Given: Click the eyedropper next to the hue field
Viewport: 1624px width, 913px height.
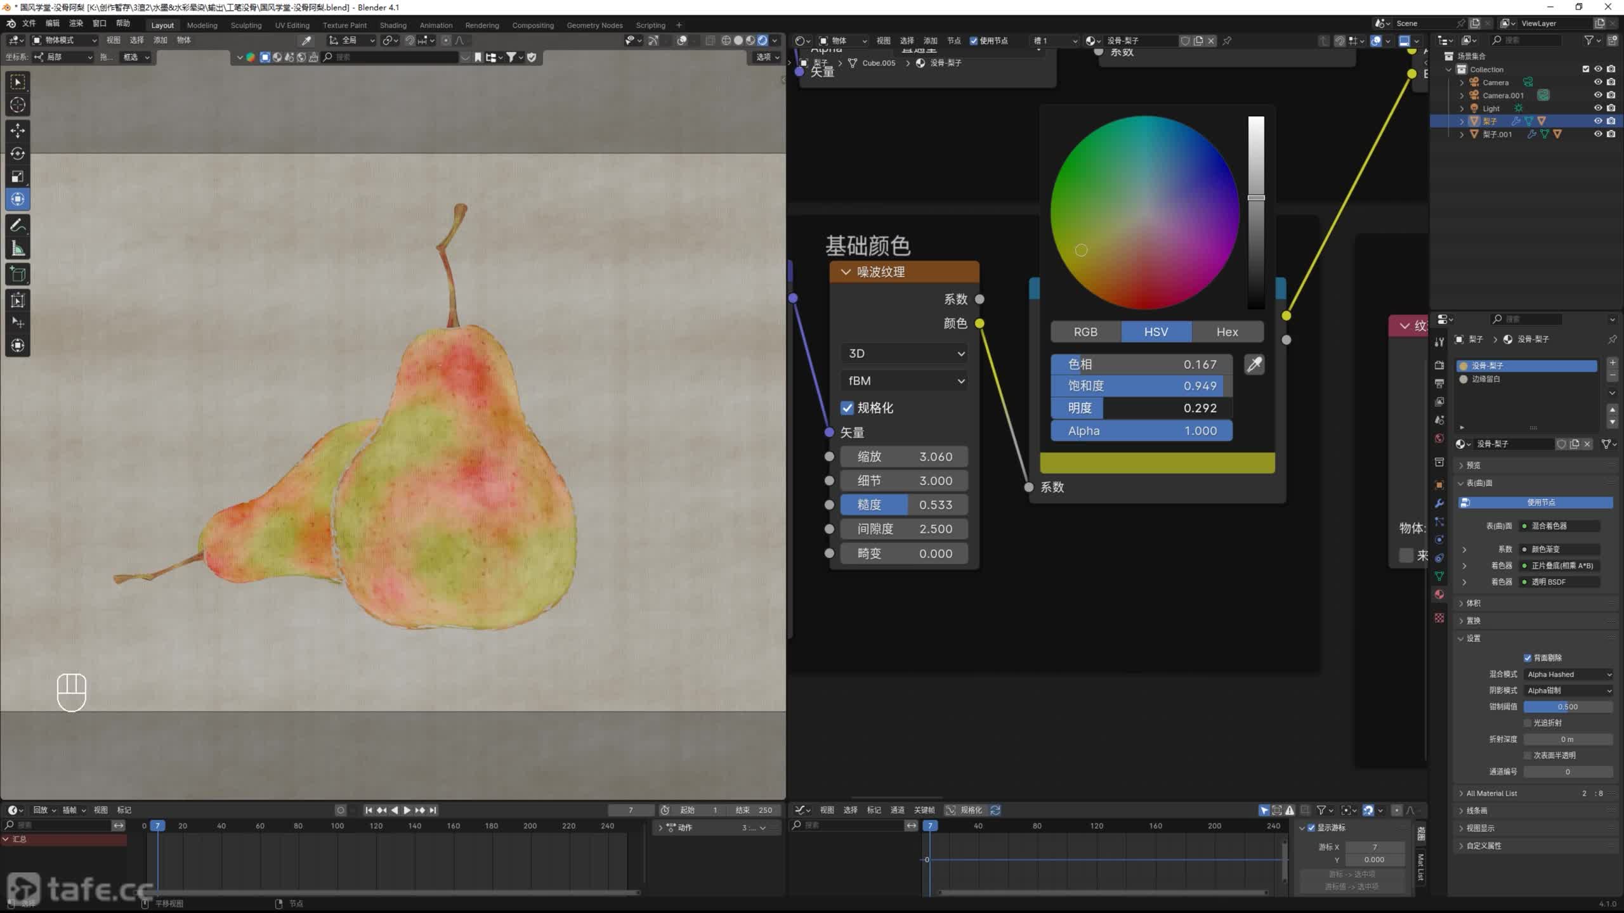Looking at the screenshot, I should coord(1254,365).
